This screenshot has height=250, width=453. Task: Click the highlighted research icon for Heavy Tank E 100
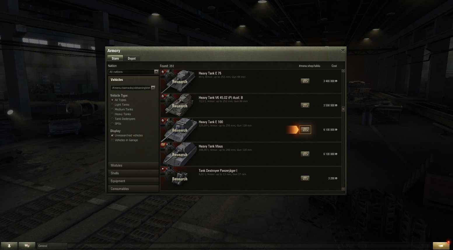point(305,130)
